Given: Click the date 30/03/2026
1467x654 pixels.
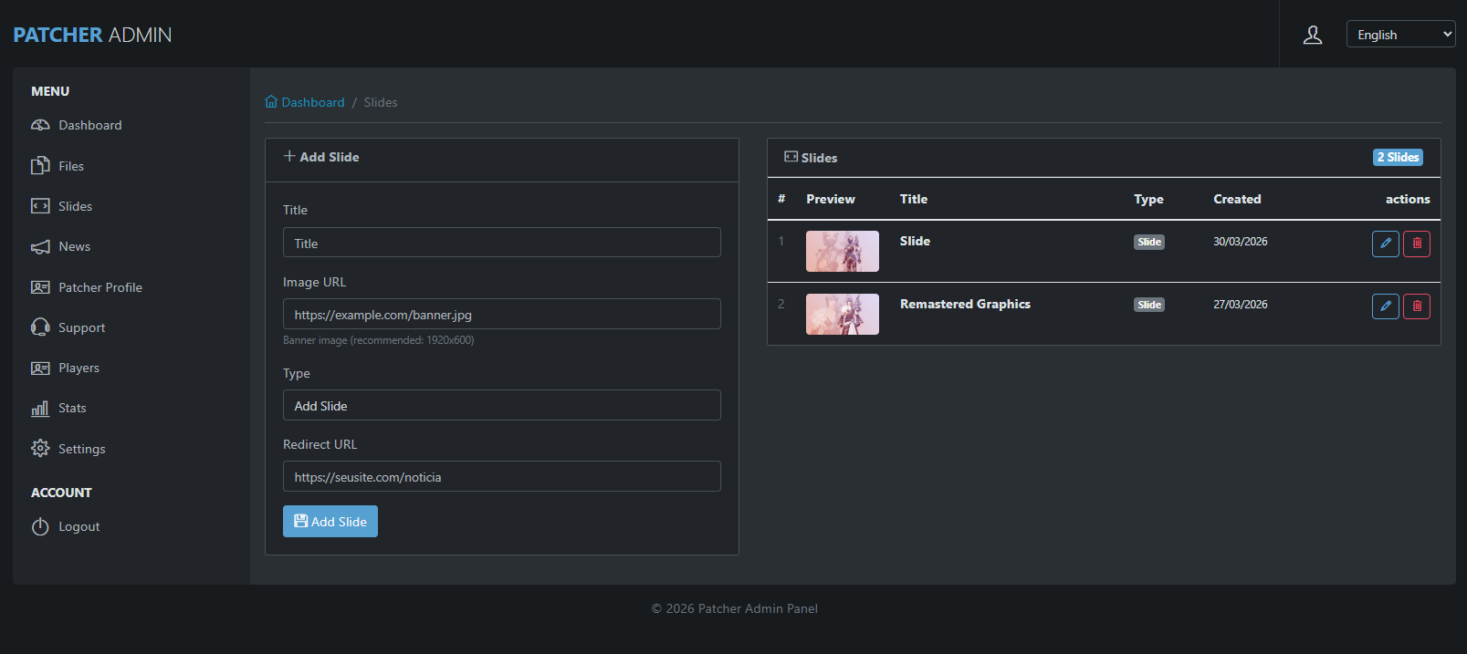Looking at the screenshot, I should tap(1241, 242).
